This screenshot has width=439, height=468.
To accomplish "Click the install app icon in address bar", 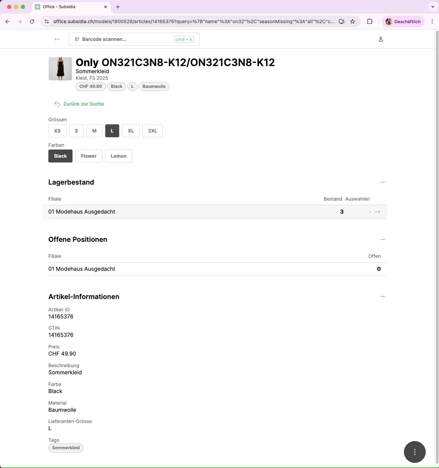I will (x=341, y=21).
